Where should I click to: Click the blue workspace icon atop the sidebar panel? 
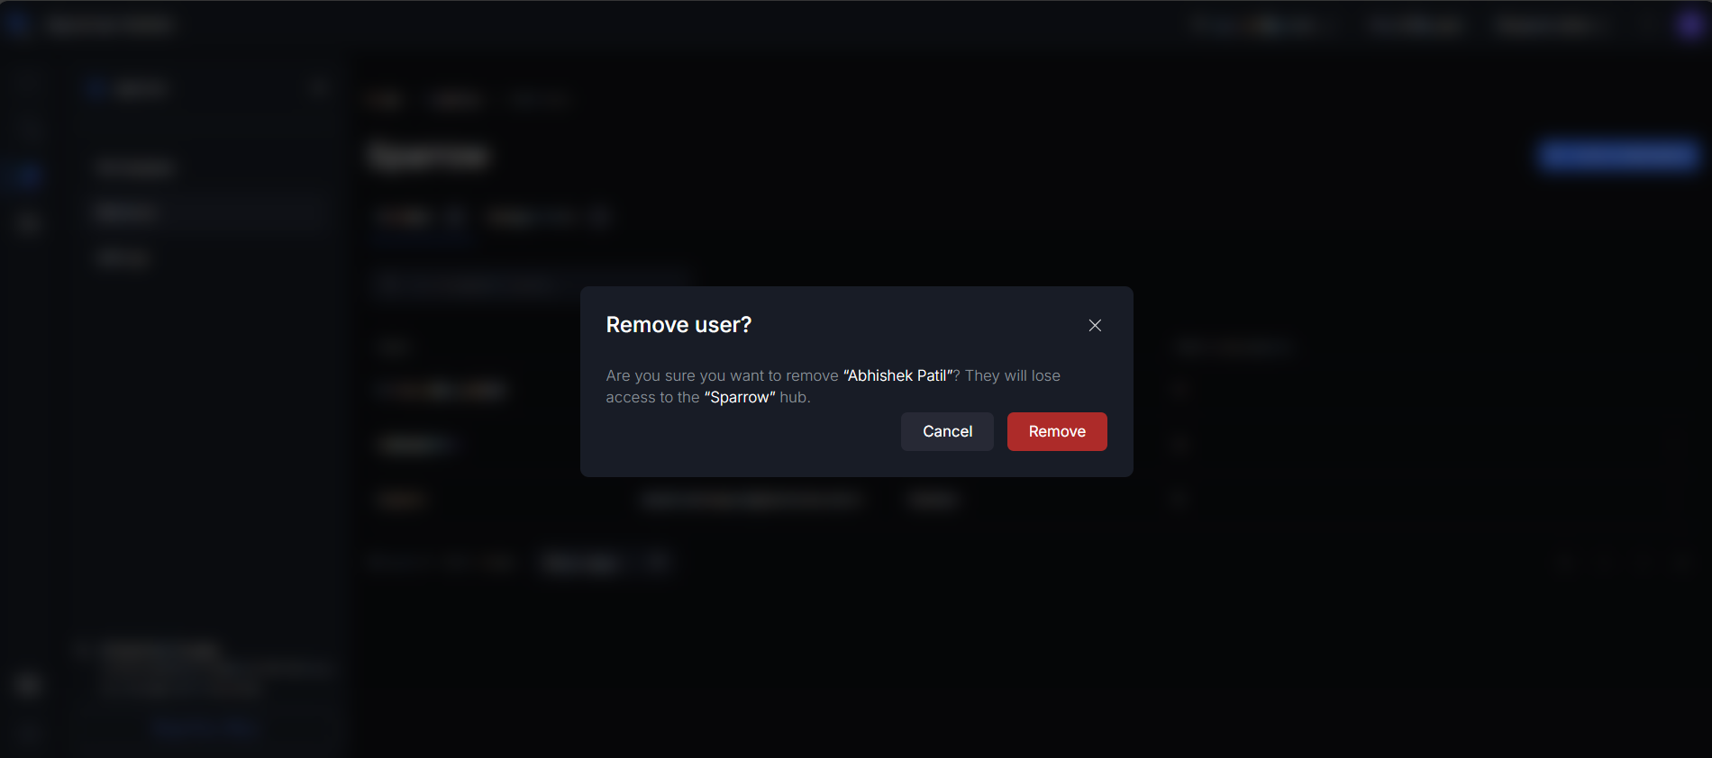point(96,88)
